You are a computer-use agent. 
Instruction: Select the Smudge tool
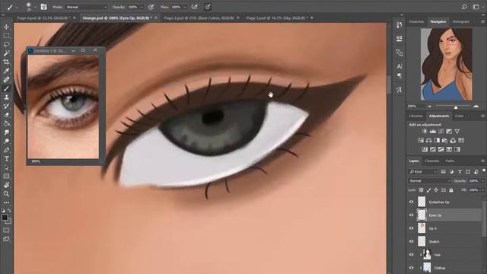[x=6, y=132]
